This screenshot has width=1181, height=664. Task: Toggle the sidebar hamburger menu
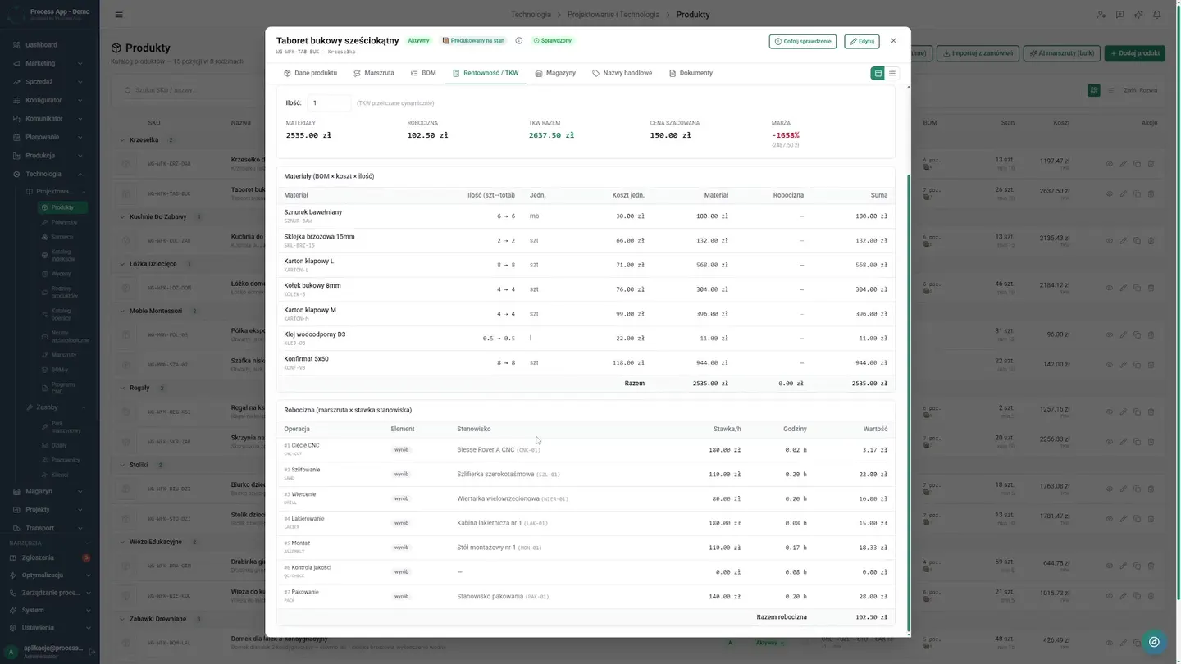119,15
